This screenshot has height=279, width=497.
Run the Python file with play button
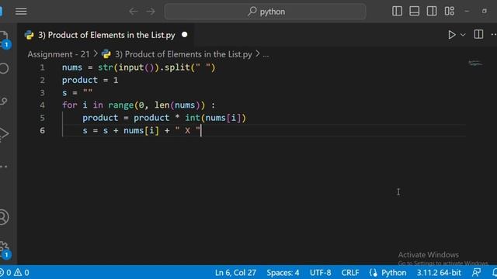pyautogui.click(x=452, y=35)
